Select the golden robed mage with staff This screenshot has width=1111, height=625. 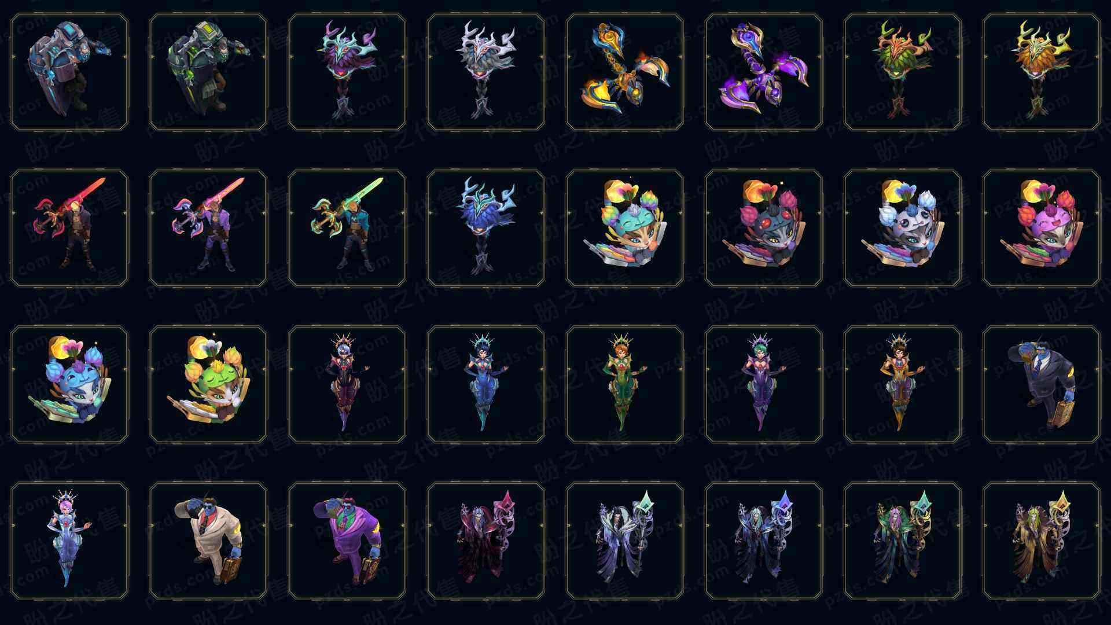(1042, 541)
